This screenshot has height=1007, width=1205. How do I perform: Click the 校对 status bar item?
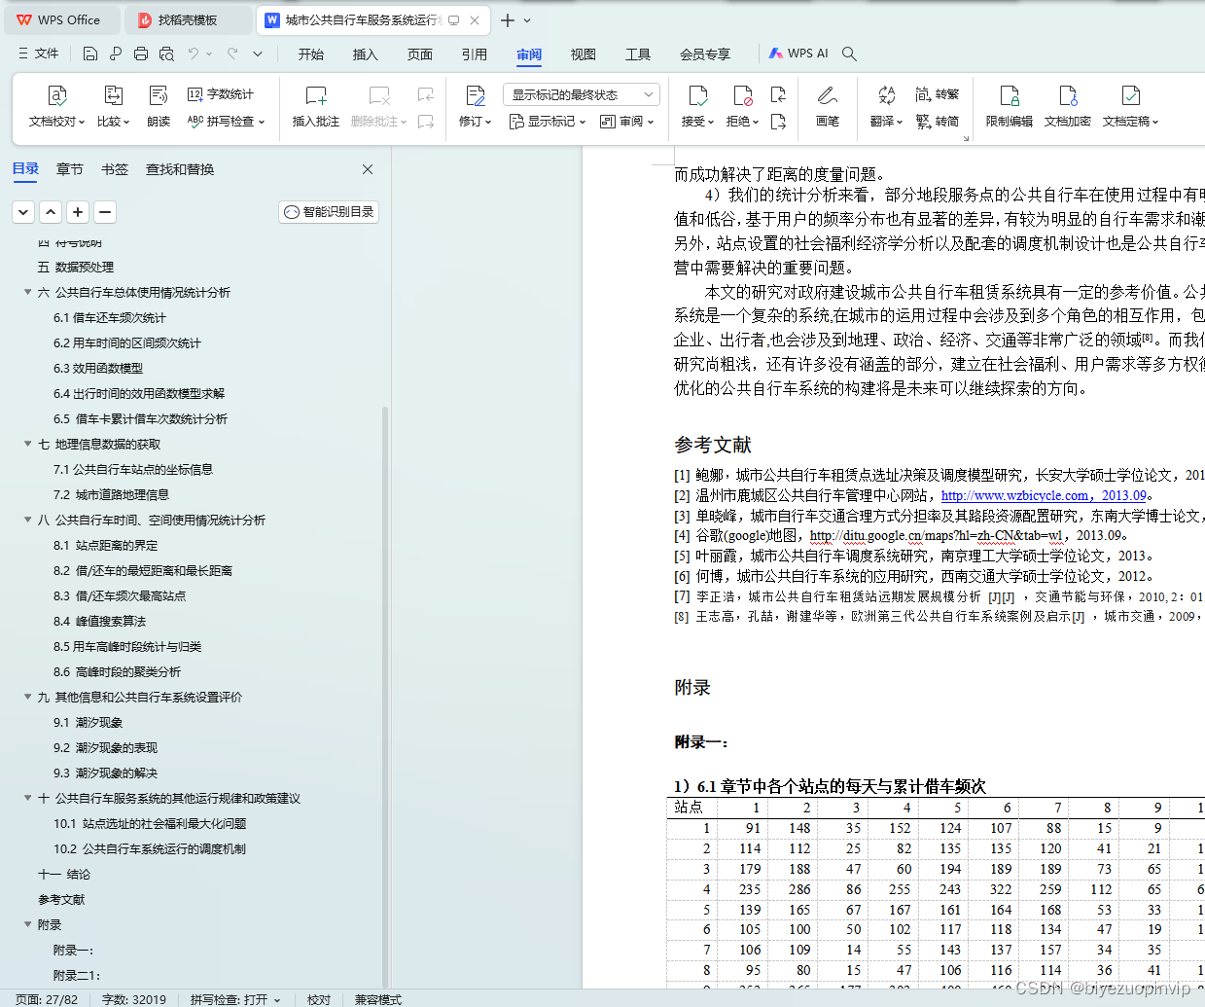click(319, 999)
